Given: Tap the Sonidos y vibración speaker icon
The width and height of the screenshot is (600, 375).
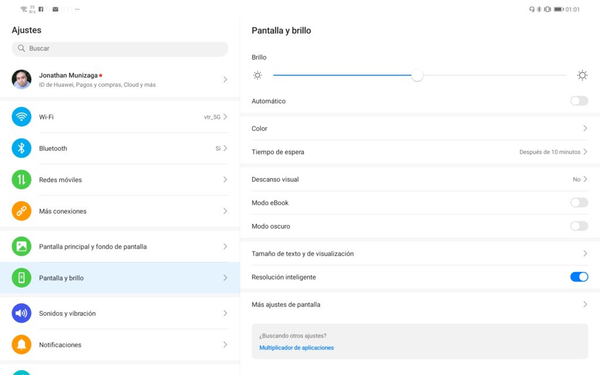Looking at the screenshot, I should pos(22,313).
